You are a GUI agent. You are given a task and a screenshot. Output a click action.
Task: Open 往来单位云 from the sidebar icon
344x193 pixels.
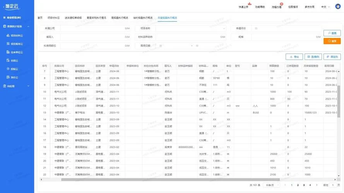(x=8, y=52)
